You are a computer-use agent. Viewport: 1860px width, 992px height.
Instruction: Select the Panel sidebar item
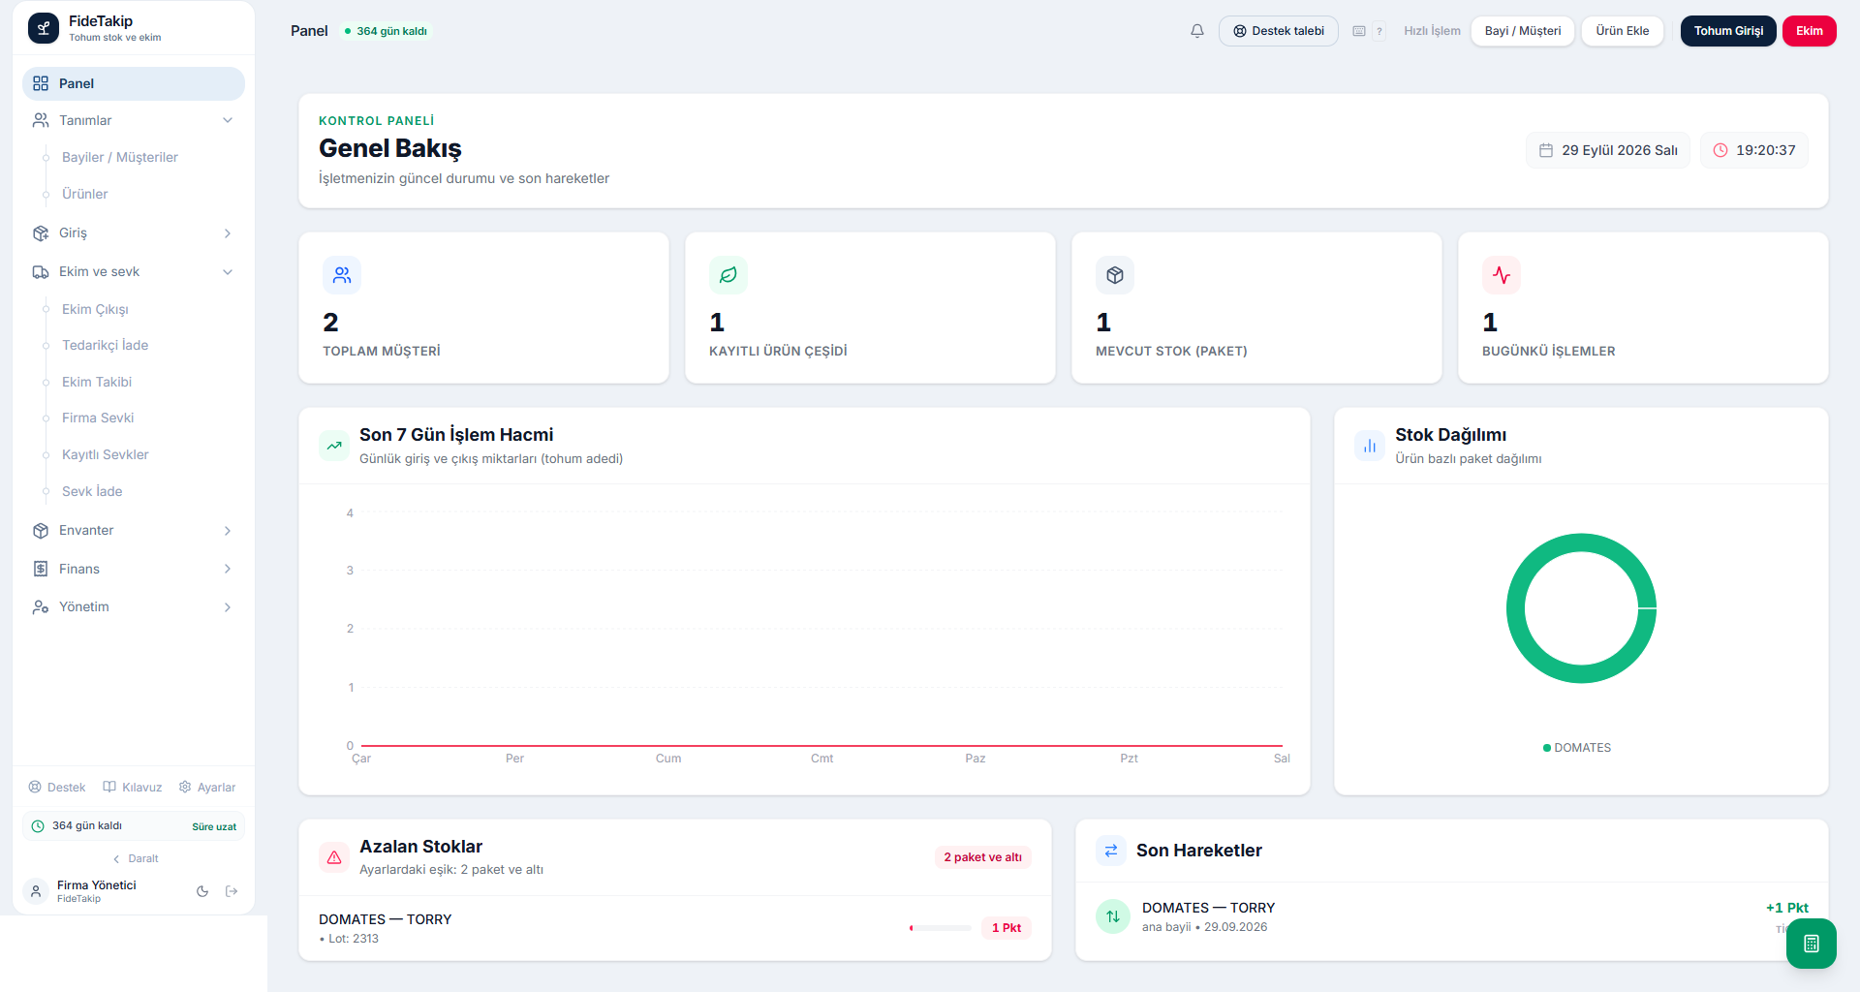134,83
